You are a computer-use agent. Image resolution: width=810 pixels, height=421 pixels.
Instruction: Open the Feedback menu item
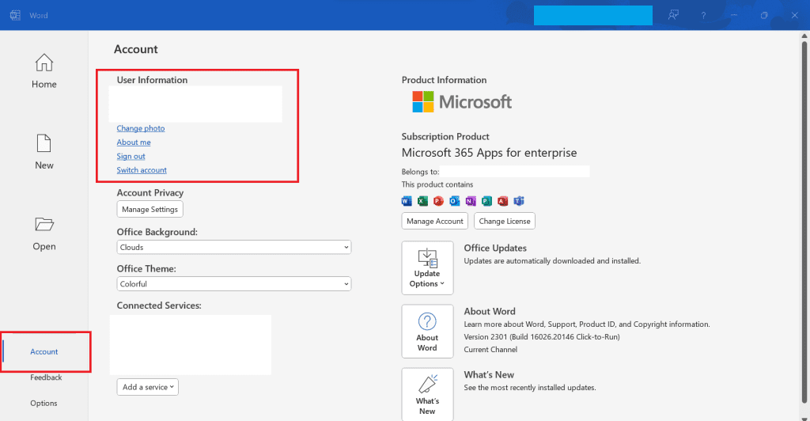(x=46, y=377)
